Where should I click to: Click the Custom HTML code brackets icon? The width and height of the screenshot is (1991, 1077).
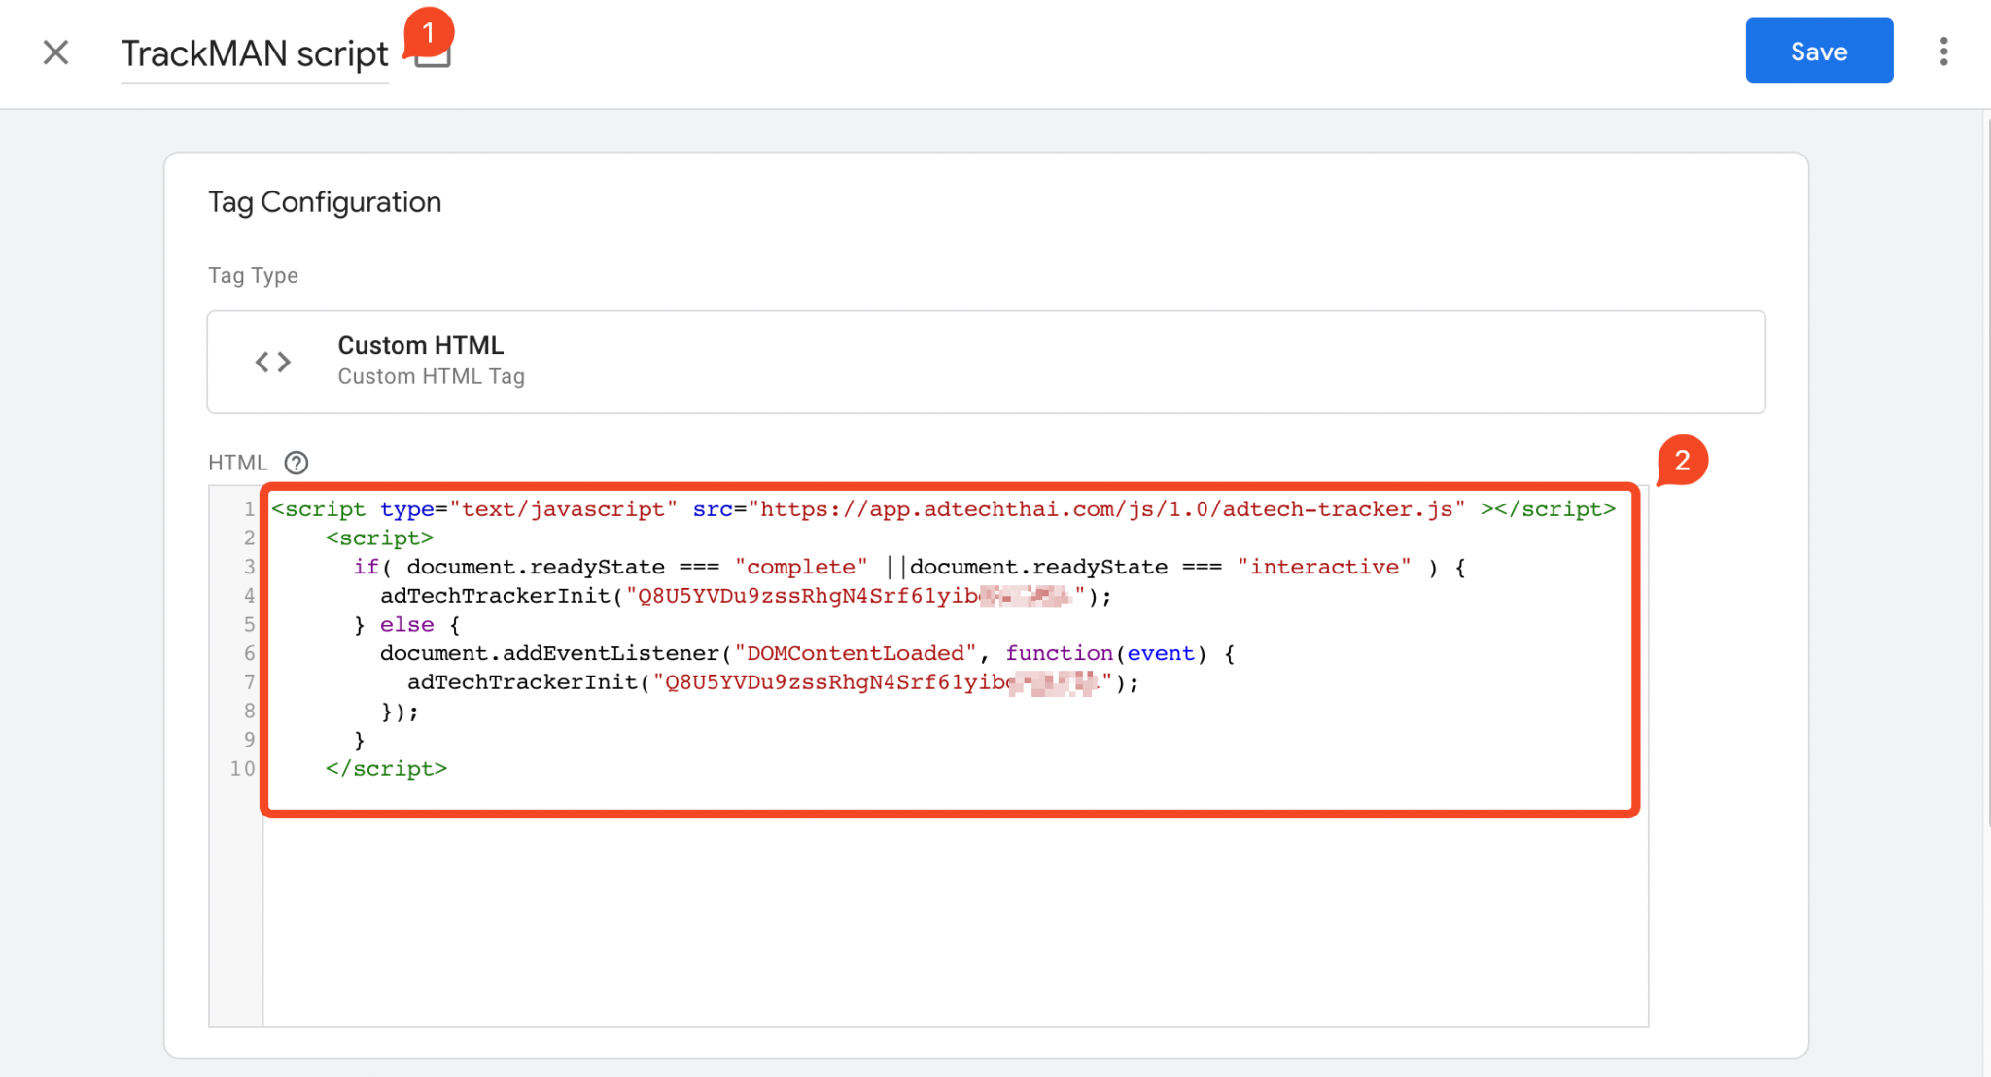coord(272,361)
